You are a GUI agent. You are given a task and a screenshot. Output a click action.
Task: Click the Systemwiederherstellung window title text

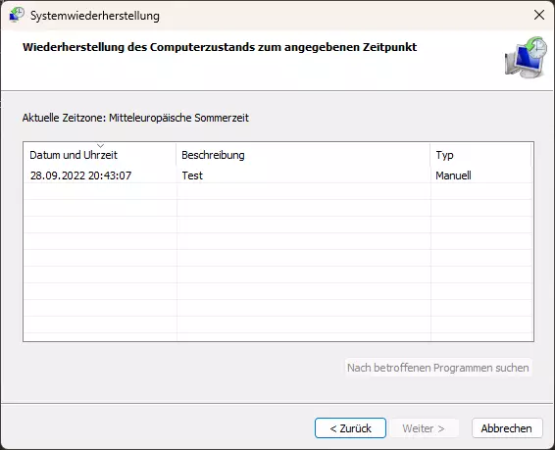click(x=95, y=16)
